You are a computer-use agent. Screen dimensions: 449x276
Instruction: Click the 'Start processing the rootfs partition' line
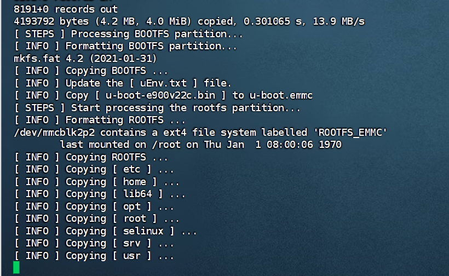click(x=157, y=108)
